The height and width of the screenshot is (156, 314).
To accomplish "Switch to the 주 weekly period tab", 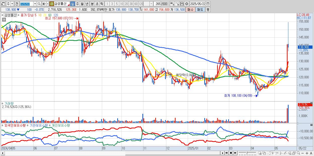I will pyautogui.click(x=77, y=4).
